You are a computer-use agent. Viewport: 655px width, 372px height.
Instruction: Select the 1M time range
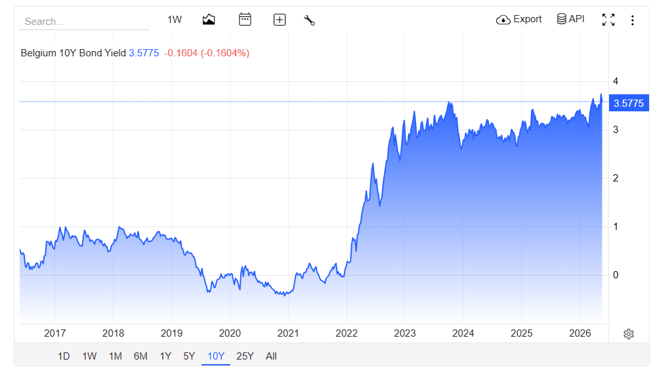click(116, 356)
